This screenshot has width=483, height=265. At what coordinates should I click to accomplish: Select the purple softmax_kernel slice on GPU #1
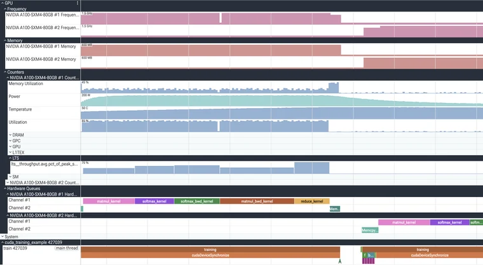154,201
